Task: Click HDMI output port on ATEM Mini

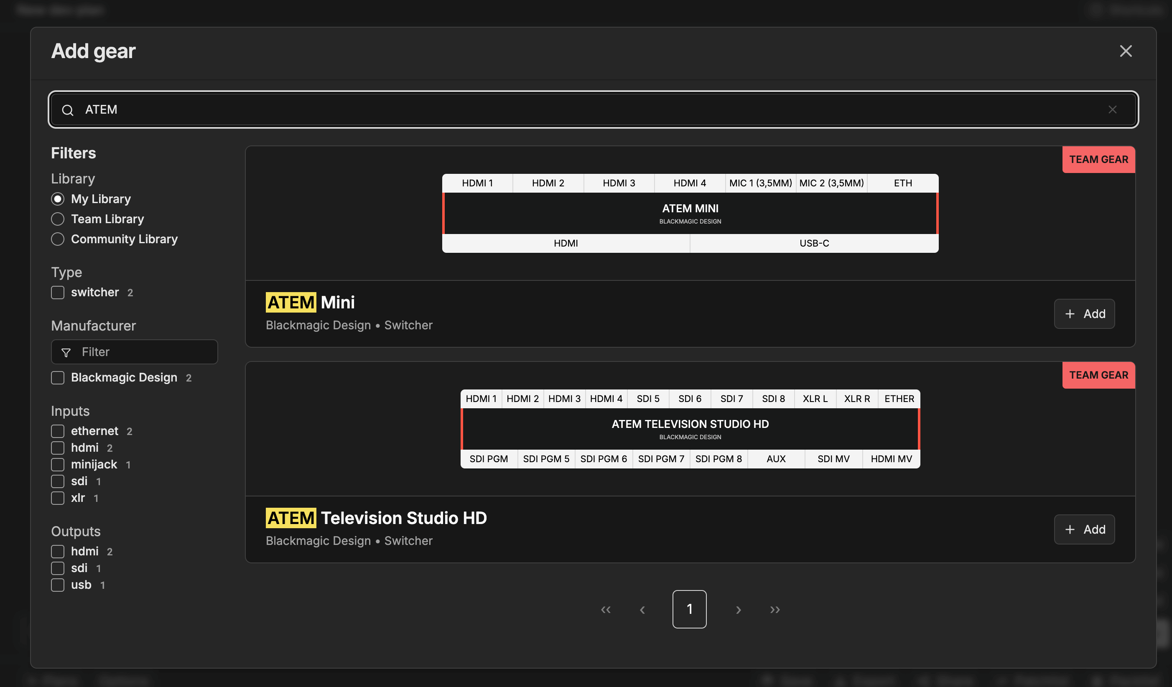Action: point(566,244)
